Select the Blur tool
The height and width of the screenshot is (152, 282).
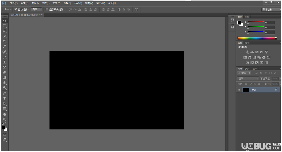(x=5, y=83)
